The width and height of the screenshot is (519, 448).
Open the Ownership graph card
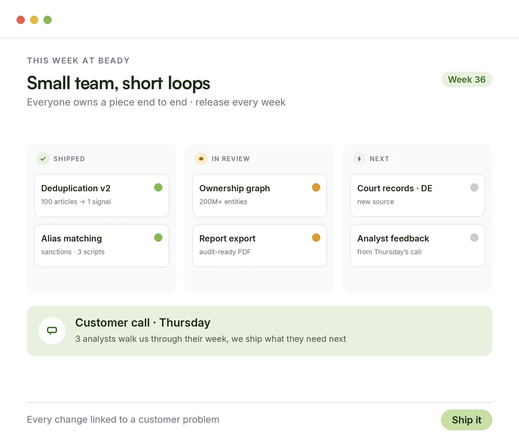tap(259, 195)
